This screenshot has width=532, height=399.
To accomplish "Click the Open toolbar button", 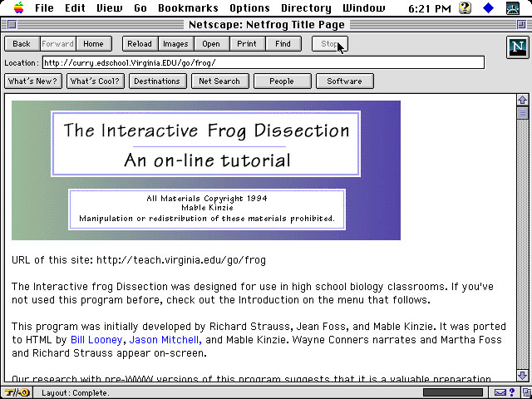I will [x=211, y=44].
